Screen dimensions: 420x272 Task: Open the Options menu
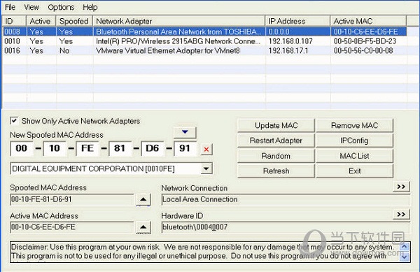(x=61, y=7)
